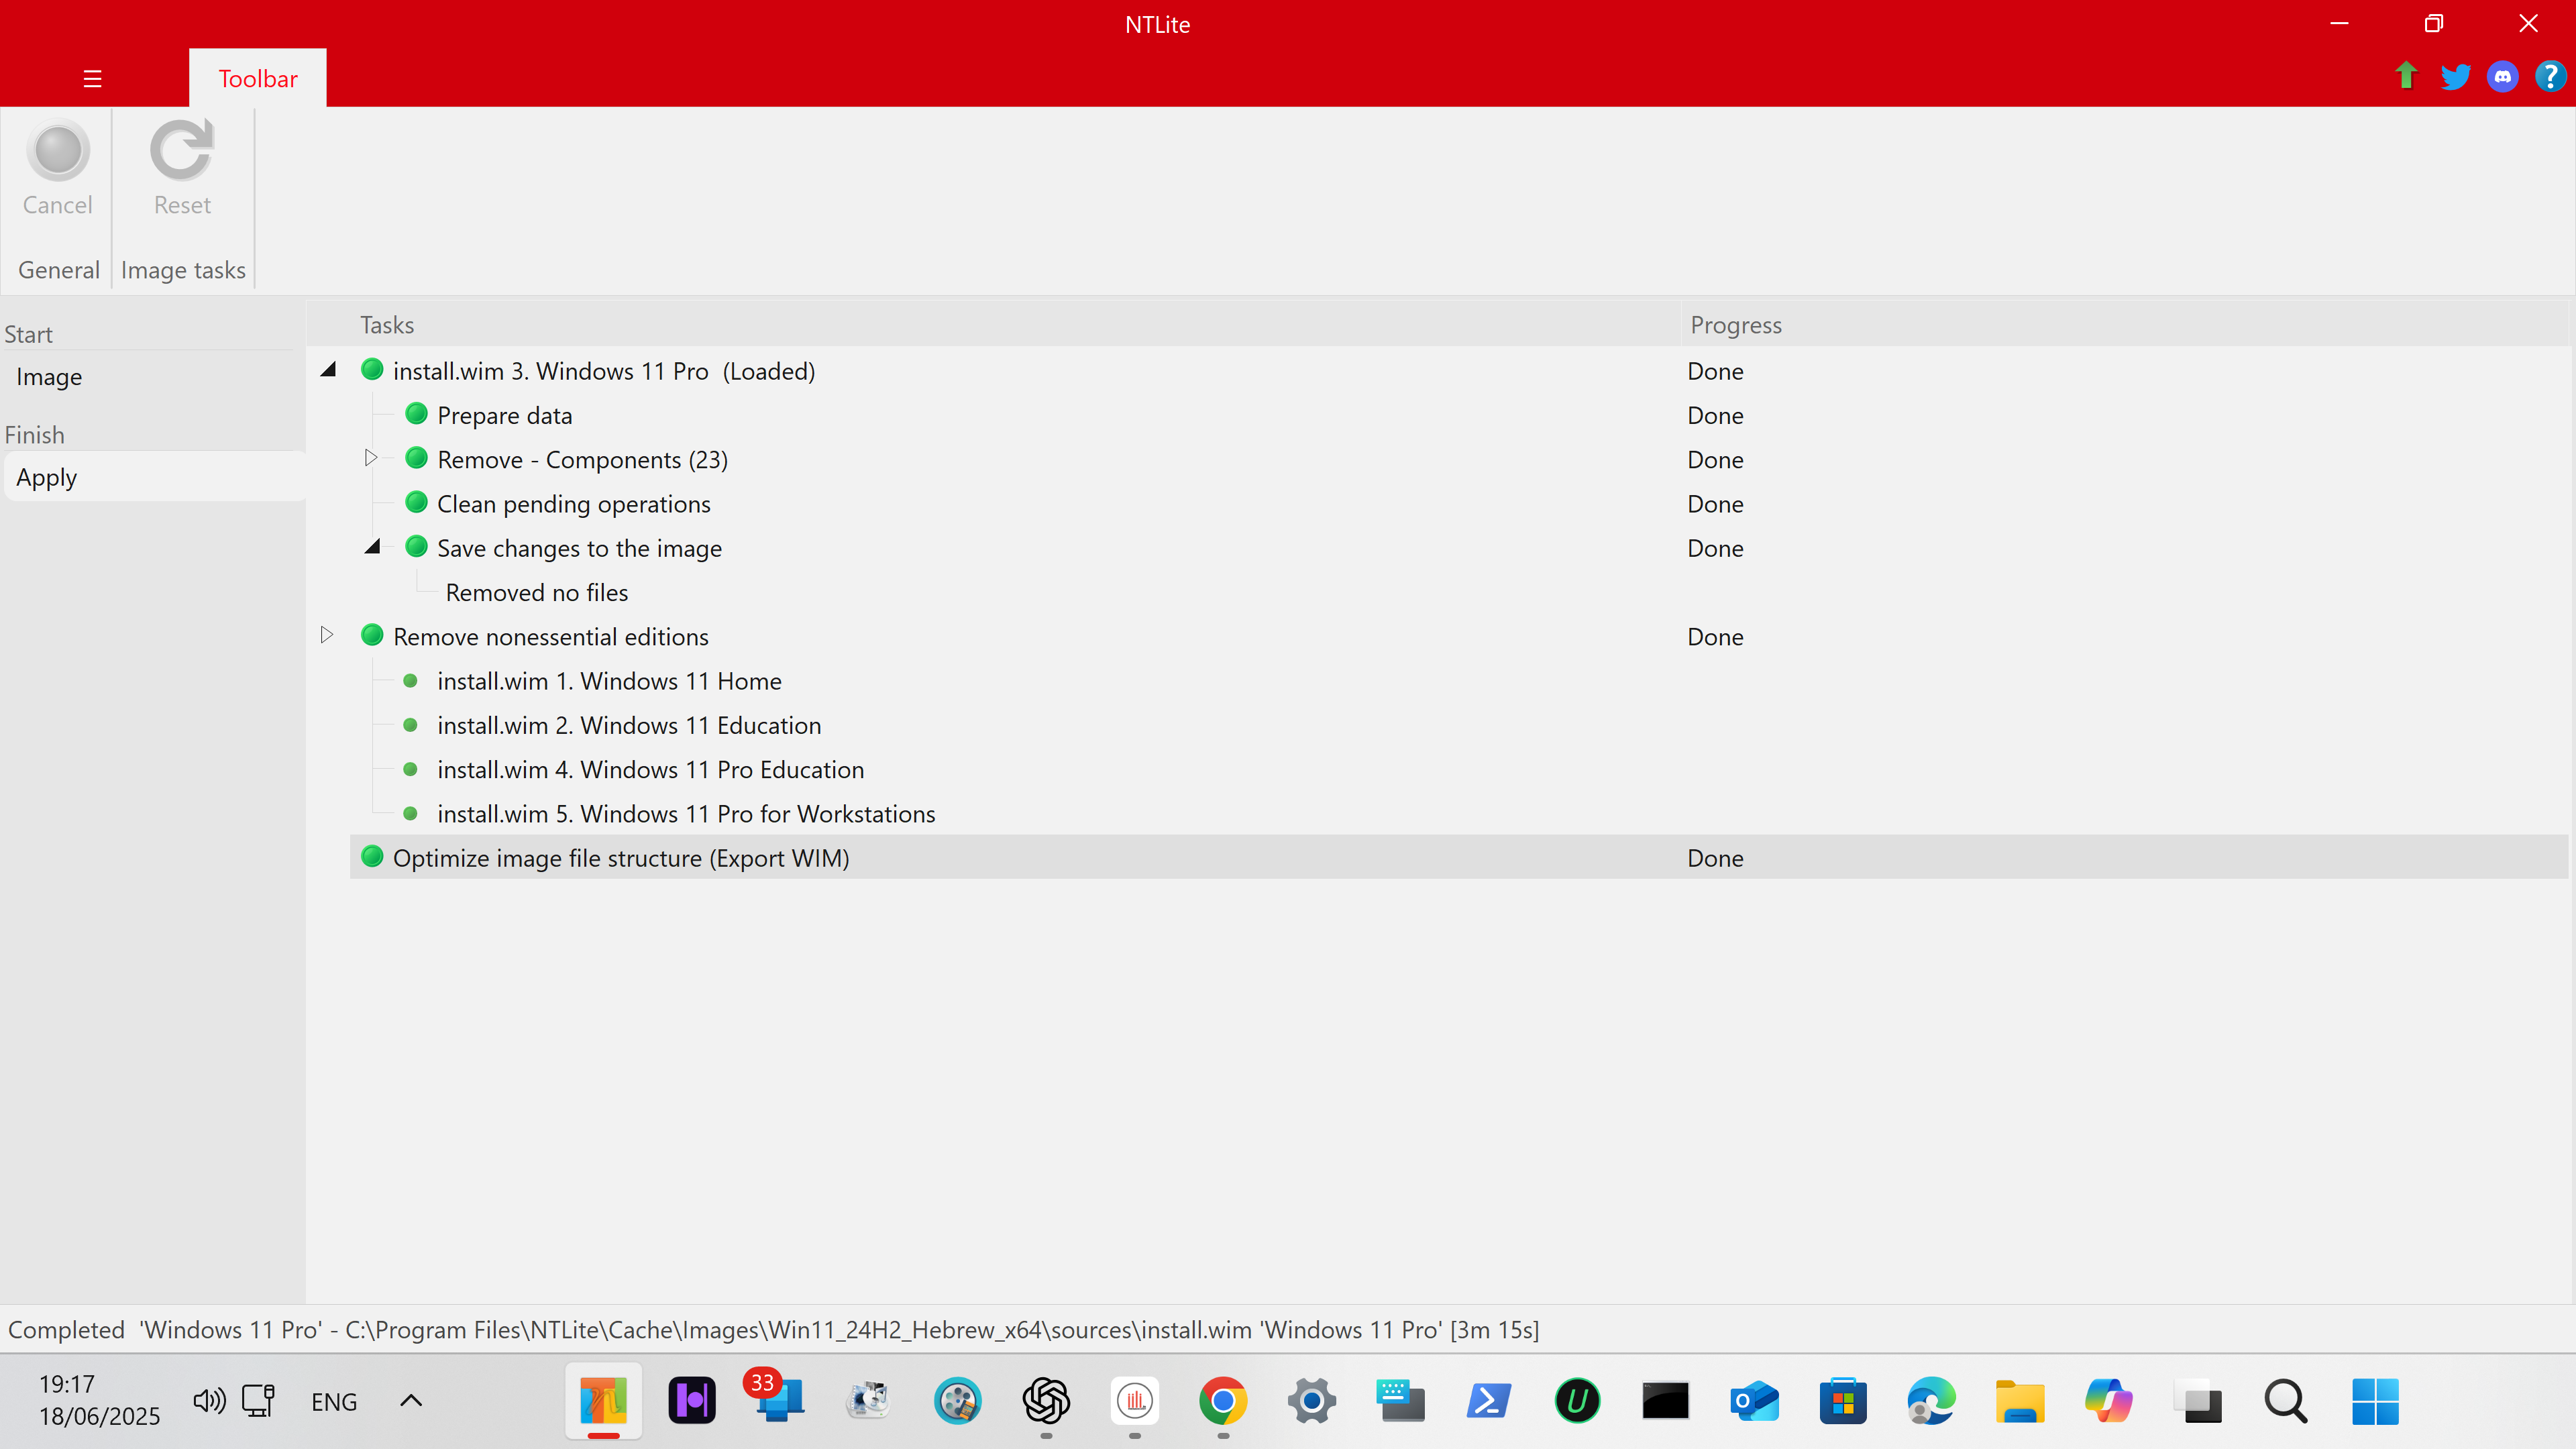This screenshot has width=2576, height=1449.
Task: Open the ENG language switcher
Action: pyautogui.click(x=334, y=1402)
